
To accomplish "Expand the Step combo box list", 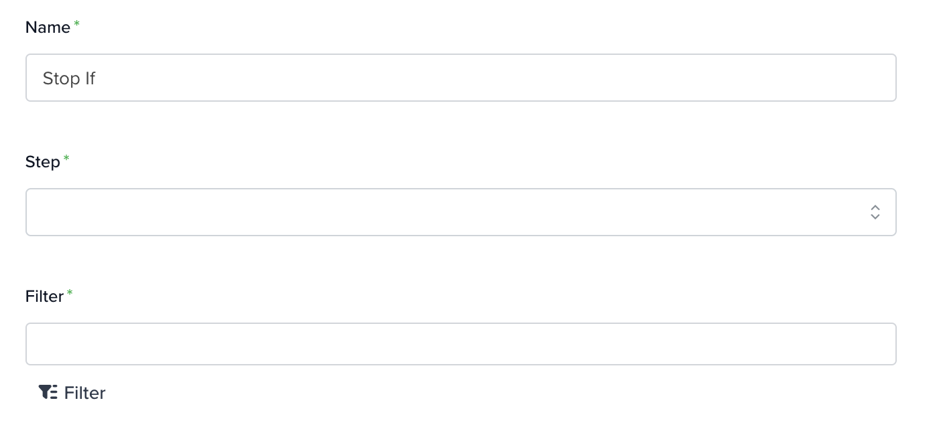I will (461, 212).
